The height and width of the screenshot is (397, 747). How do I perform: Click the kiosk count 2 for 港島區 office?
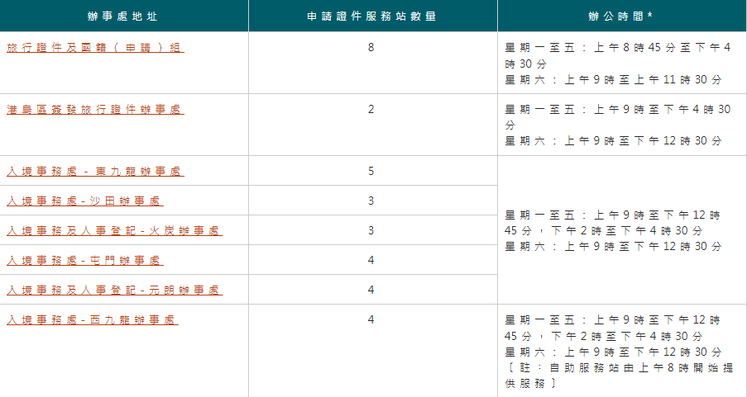coord(371,109)
